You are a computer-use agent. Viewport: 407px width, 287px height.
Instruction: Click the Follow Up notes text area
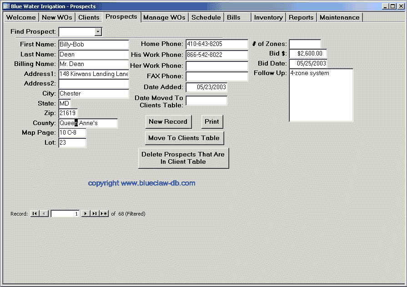pos(321,95)
